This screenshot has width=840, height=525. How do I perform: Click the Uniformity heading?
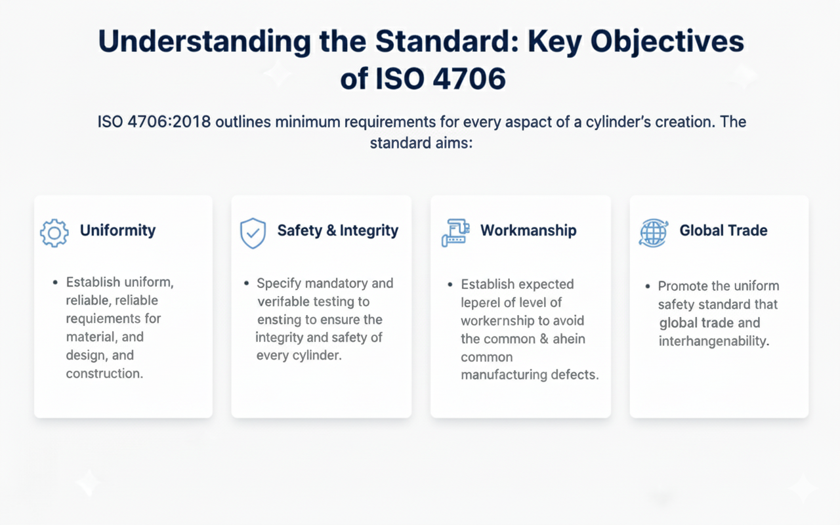tap(117, 230)
